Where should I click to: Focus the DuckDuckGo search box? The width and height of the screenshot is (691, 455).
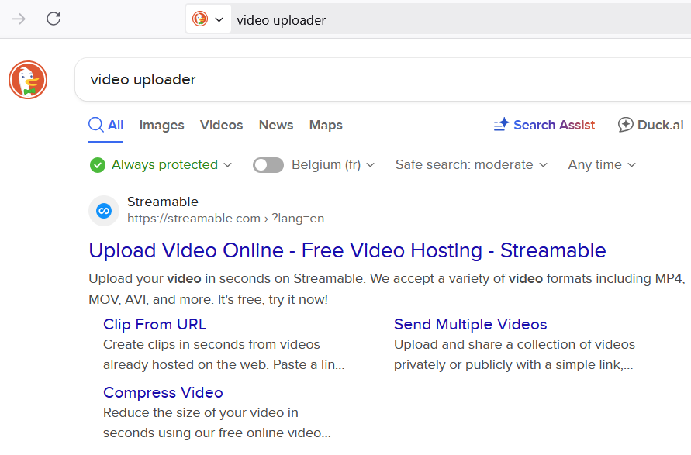(383, 80)
